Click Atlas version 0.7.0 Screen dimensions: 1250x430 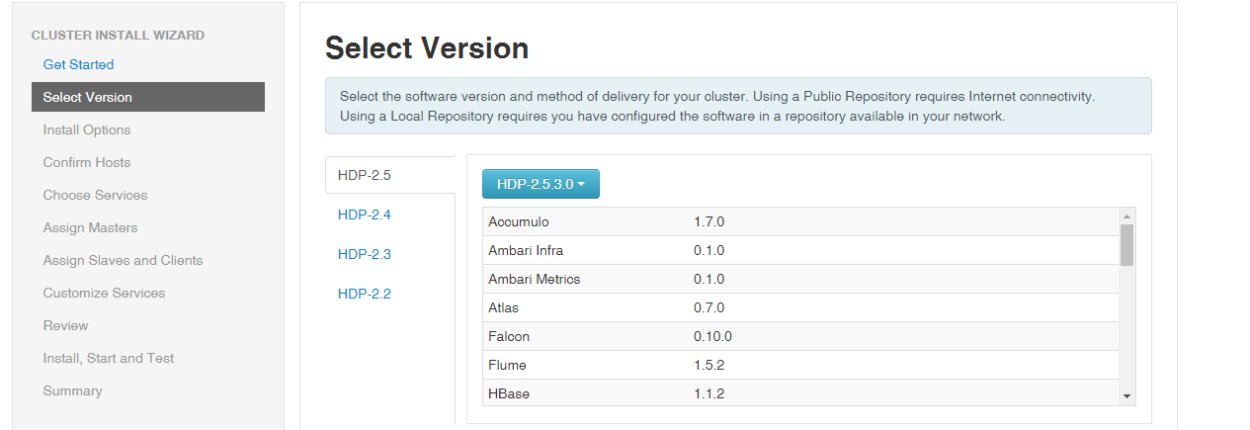click(708, 307)
